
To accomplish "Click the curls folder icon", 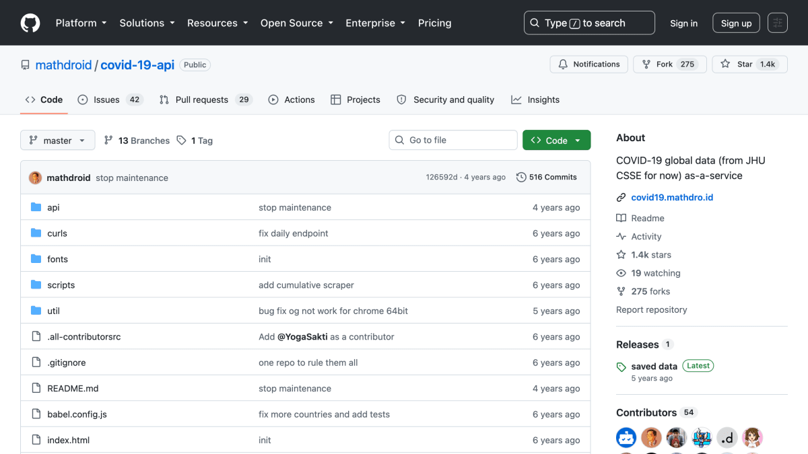I will 36,233.
